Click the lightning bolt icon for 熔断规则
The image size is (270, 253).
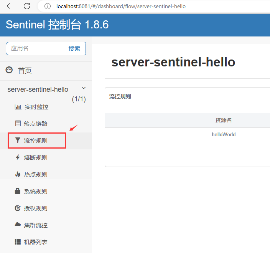coord(18,157)
